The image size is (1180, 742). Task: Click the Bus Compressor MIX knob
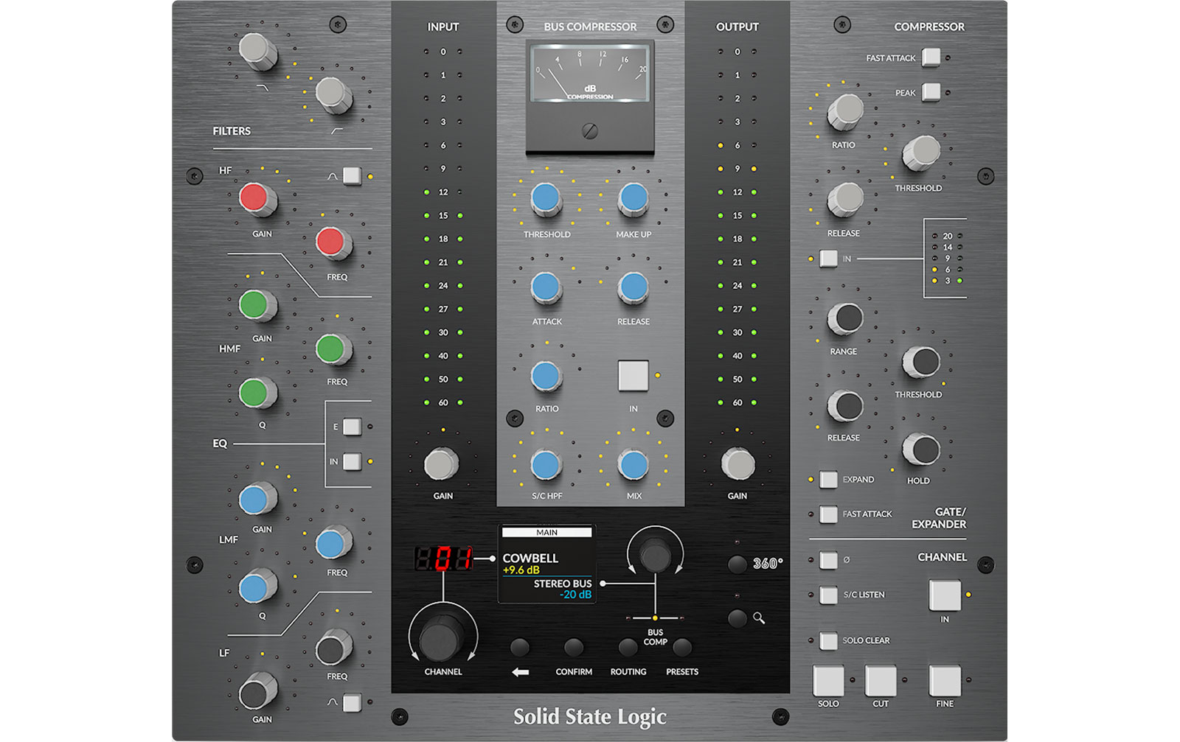[x=633, y=465]
